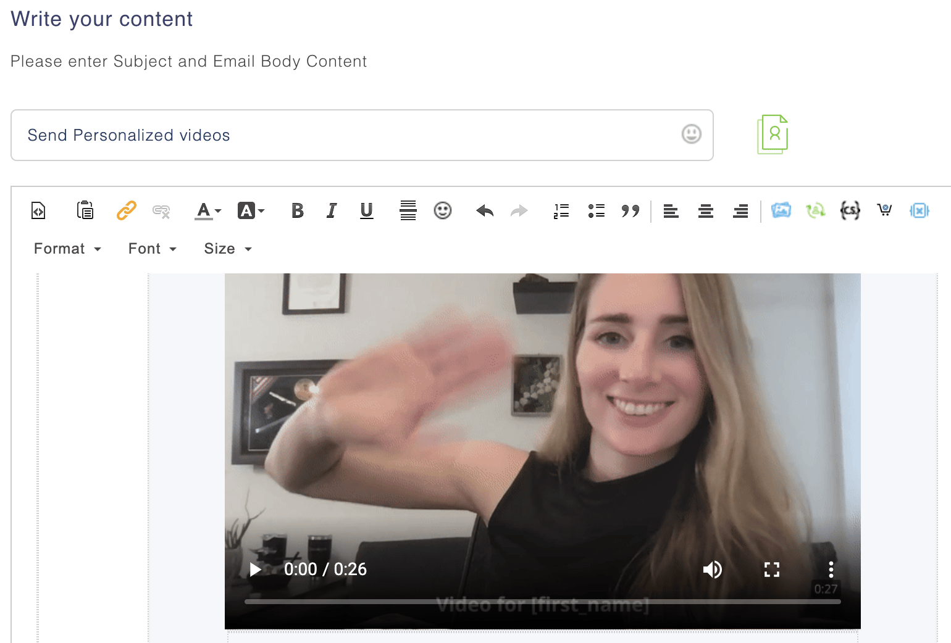This screenshot has height=643, width=951.
Task: Seek on the video progress bar
Action: [x=543, y=601]
